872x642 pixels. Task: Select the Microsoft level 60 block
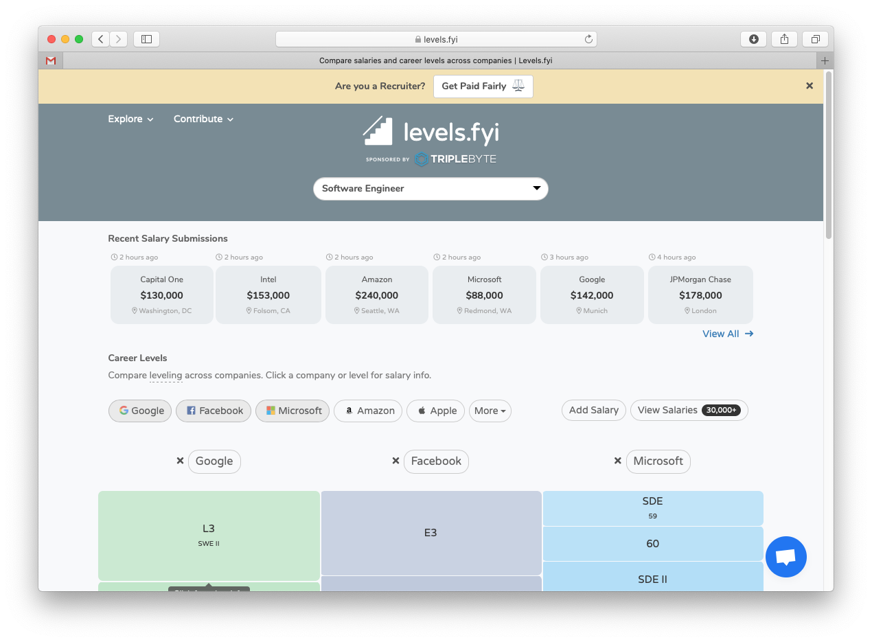[653, 544]
